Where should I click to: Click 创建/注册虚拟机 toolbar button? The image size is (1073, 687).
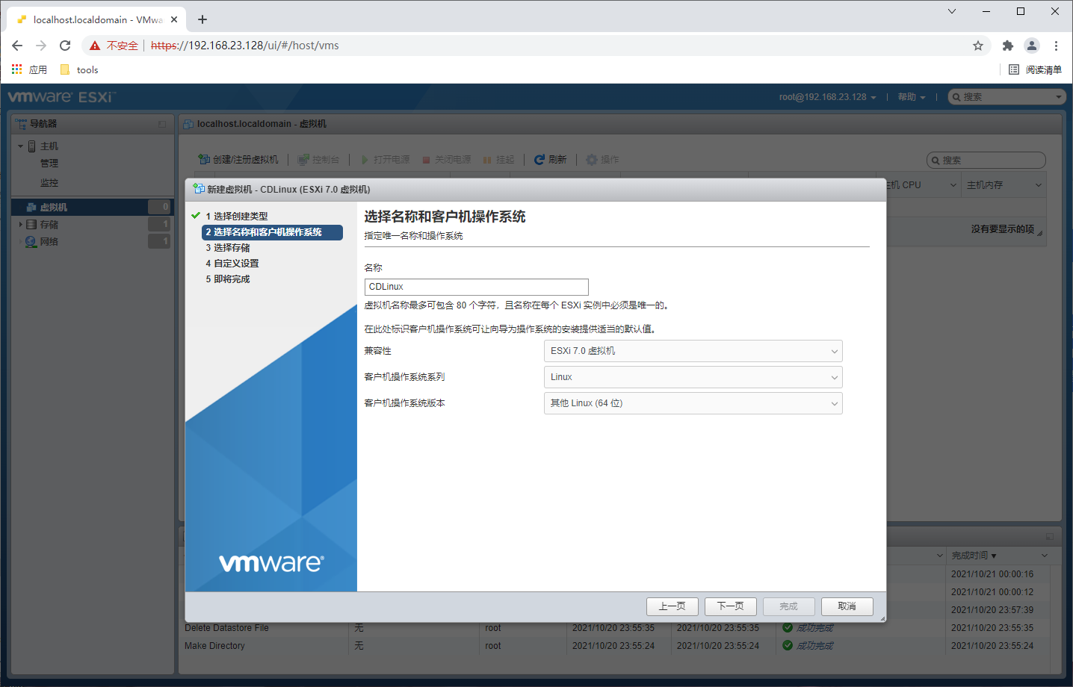coord(238,160)
